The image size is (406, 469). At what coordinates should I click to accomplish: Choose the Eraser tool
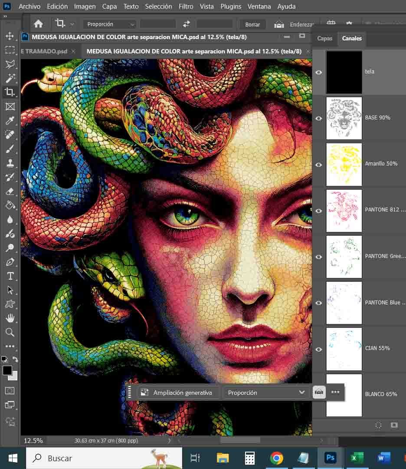[x=10, y=191]
